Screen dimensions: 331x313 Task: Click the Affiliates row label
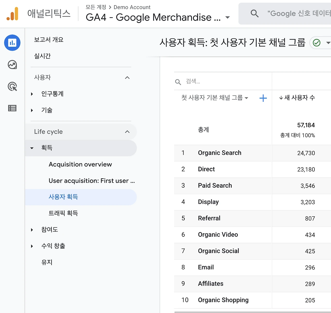click(211, 284)
